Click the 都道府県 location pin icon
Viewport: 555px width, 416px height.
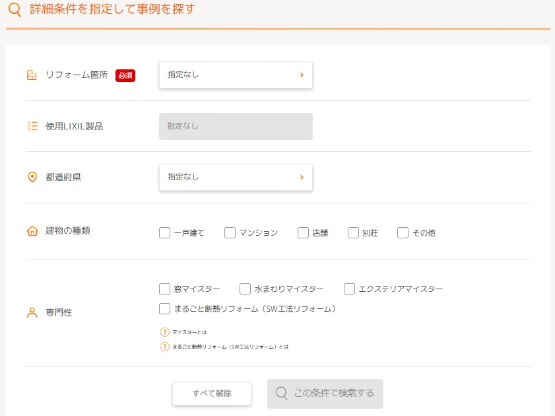[32, 178]
